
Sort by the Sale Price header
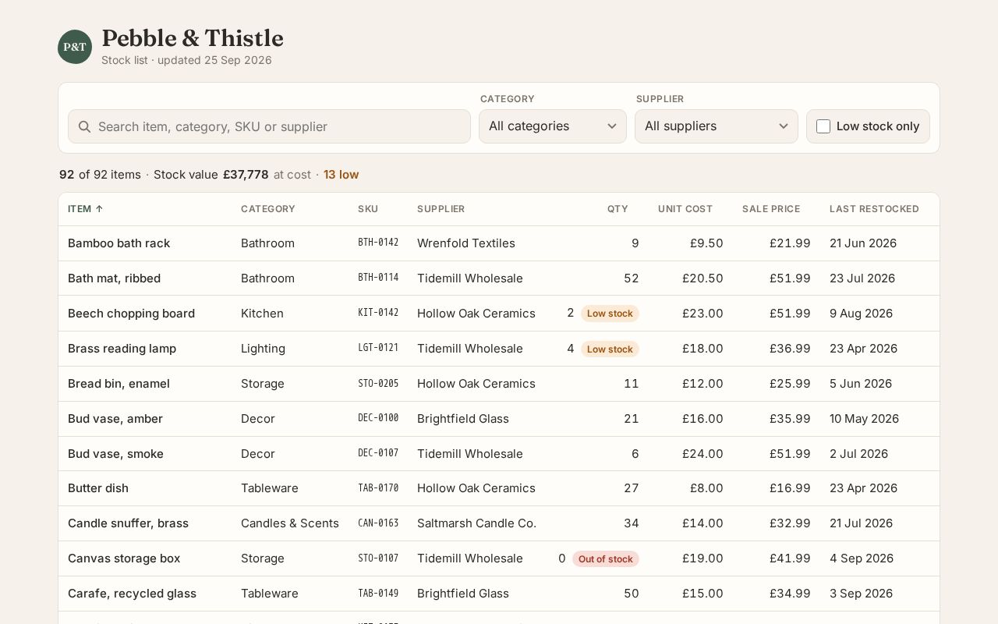click(x=771, y=209)
